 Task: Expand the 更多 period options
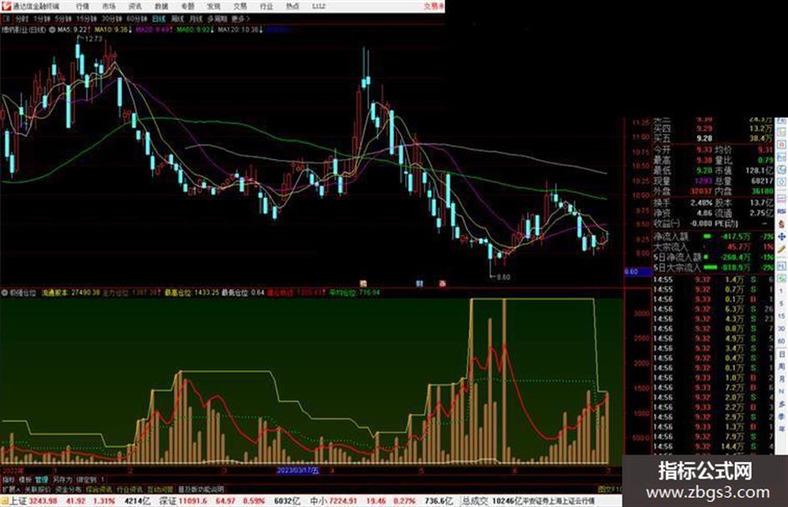pos(240,18)
